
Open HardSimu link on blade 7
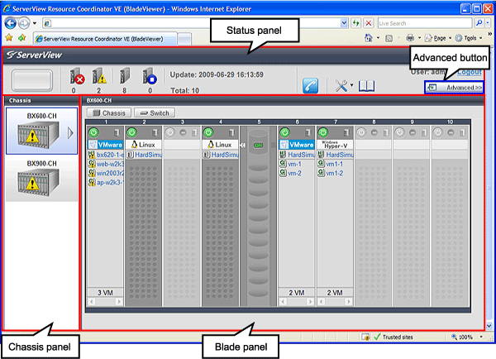[340, 155]
